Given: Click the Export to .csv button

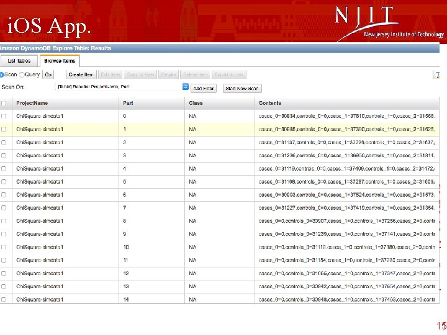Looking at the screenshot, I should coord(229,74).
